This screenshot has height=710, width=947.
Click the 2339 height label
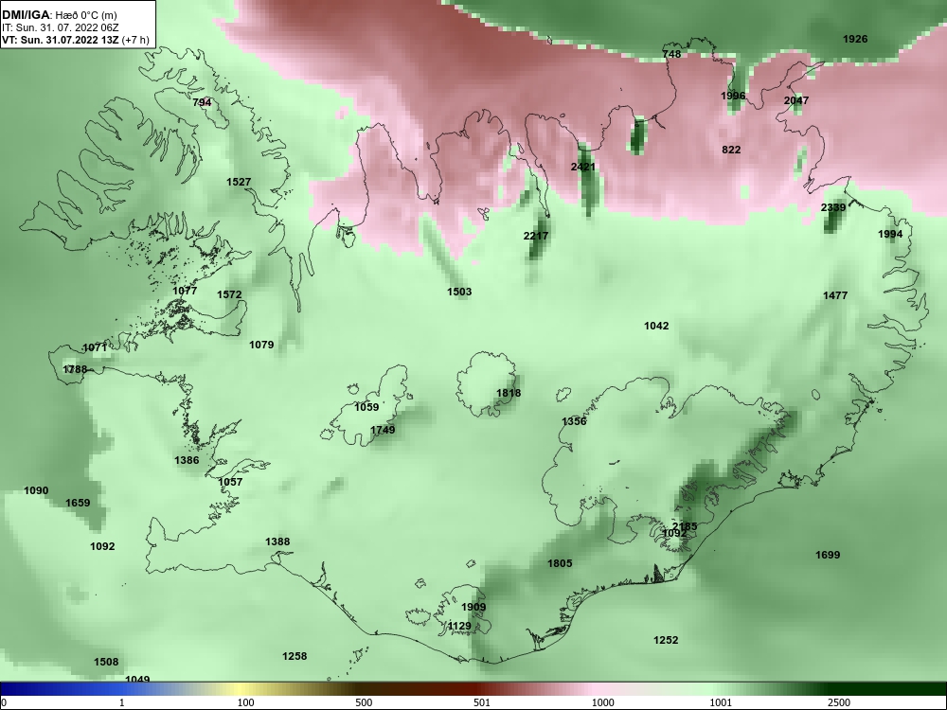pos(833,207)
